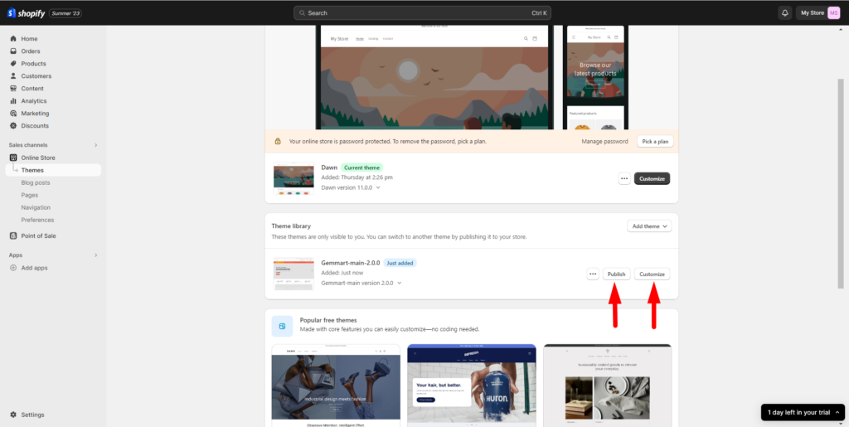Click the Discounts label in sidebar
Image resolution: width=849 pixels, height=427 pixels.
pyautogui.click(x=35, y=126)
